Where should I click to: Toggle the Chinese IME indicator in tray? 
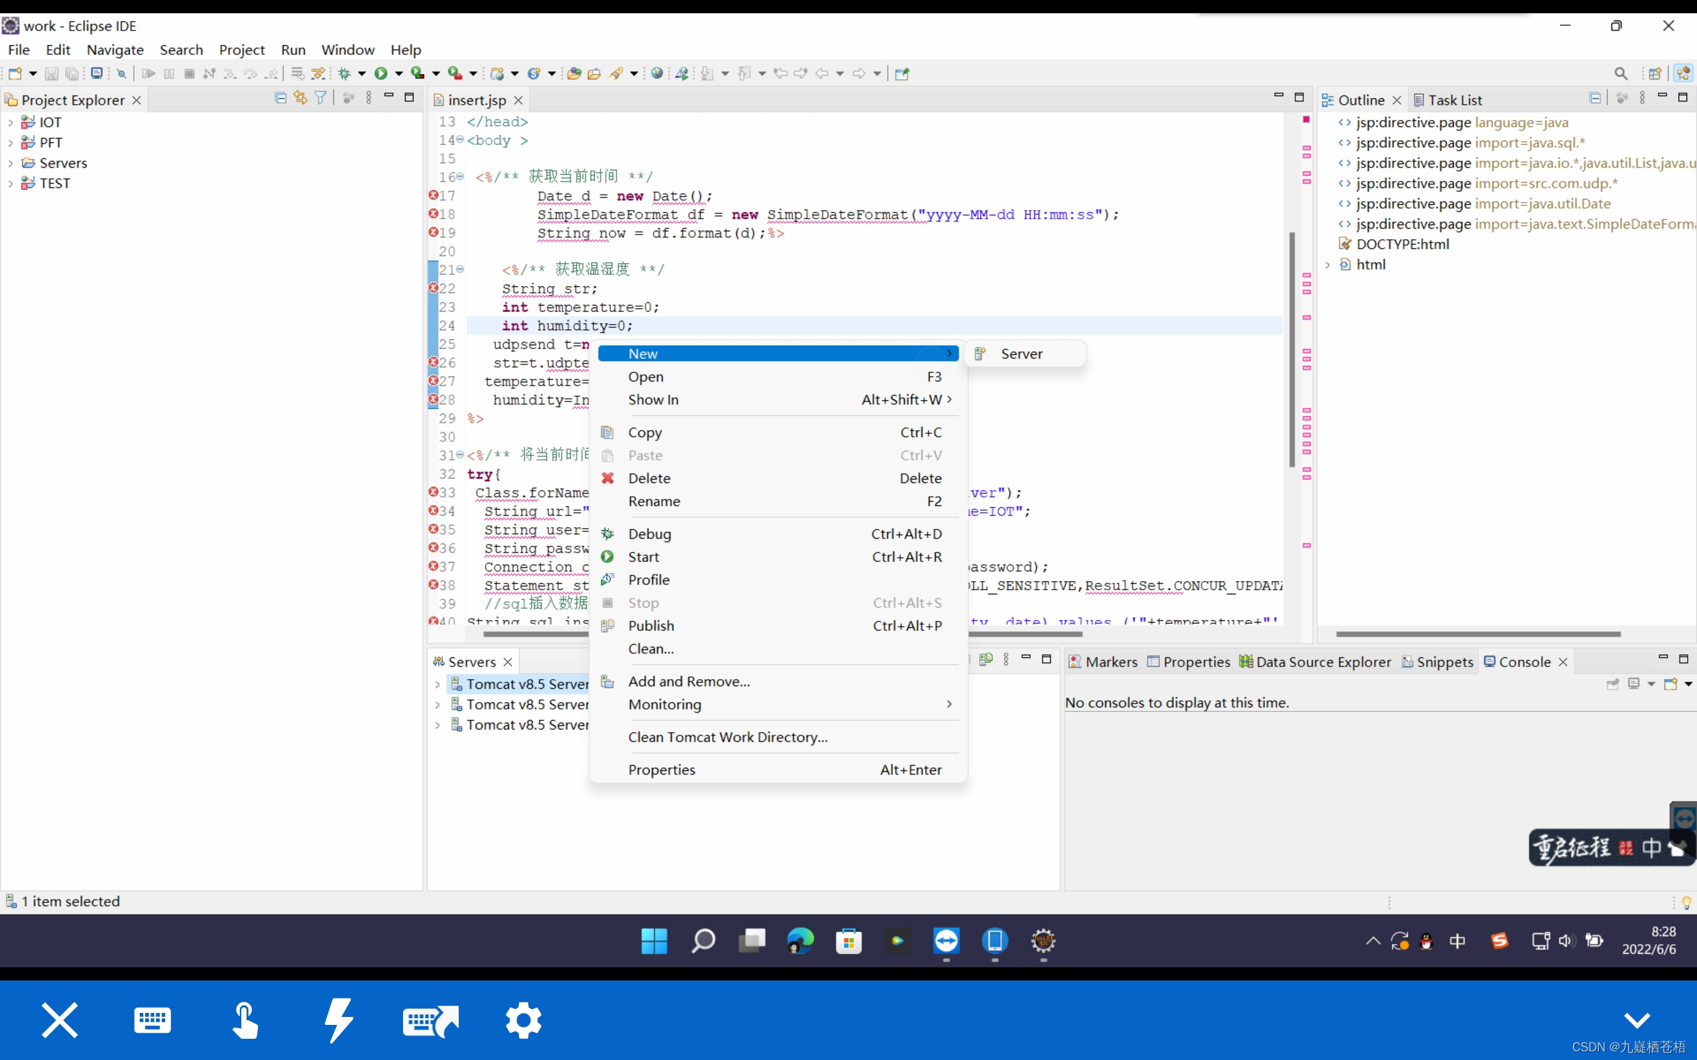click(x=1457, y=941)
